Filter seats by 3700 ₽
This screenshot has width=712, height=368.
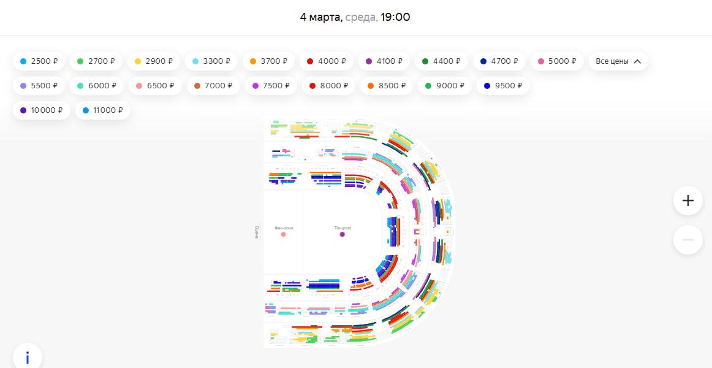coord(268,61)
